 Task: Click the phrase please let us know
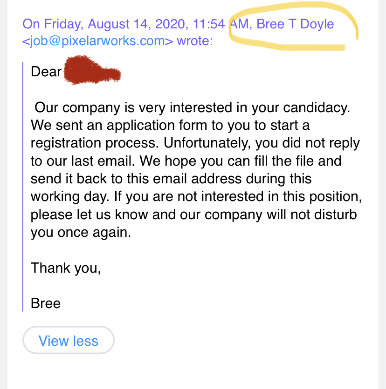point(89,215)
